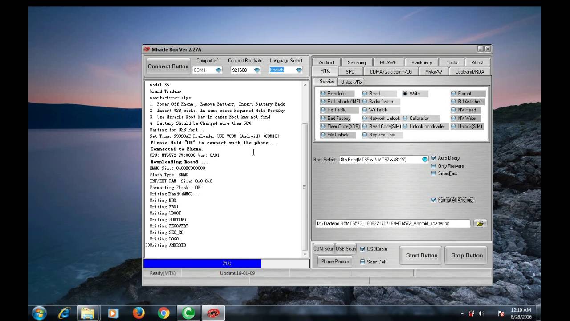This screenshot has height=321, width=570.
Task: Open Phone Pinouts button
Action: [x=335, y=262]
